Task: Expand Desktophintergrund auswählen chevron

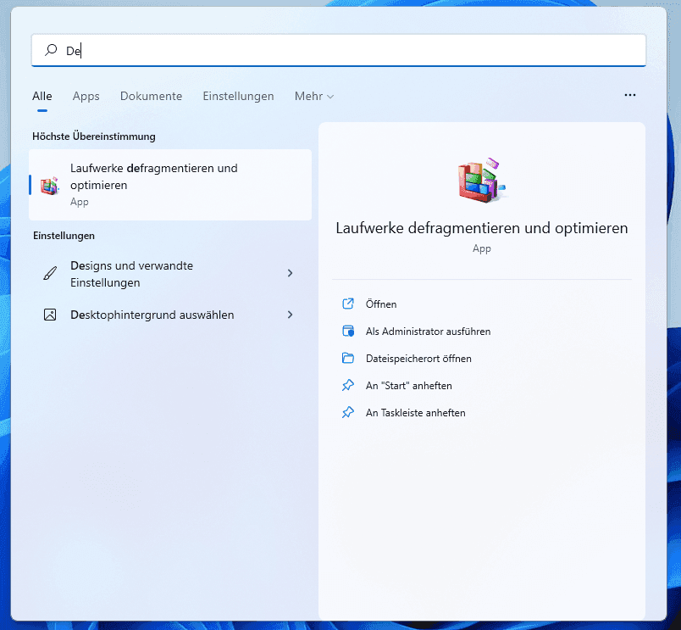Action: [x=291, y=315]
